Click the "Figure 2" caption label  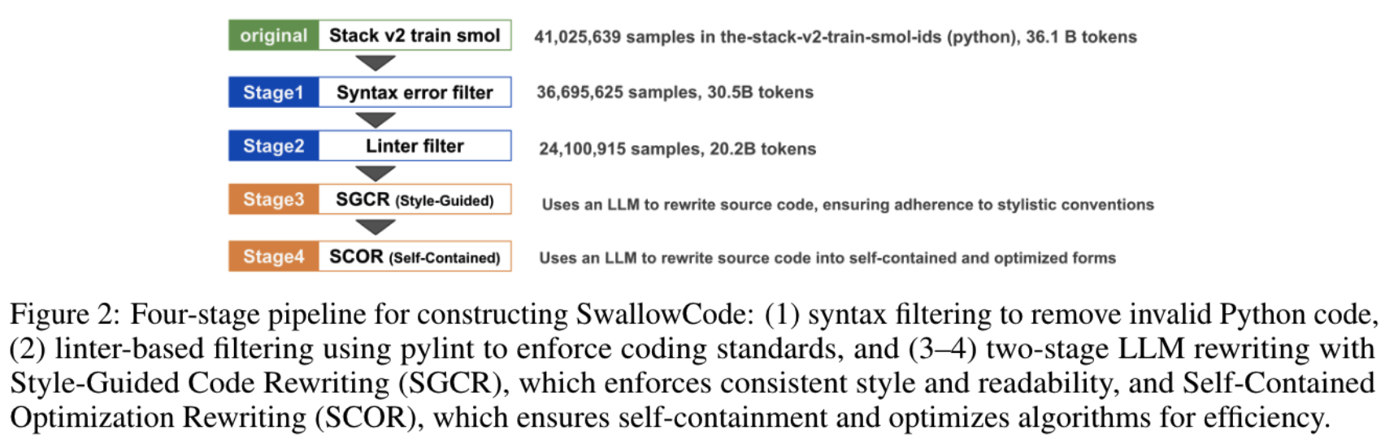pos(64,315)
